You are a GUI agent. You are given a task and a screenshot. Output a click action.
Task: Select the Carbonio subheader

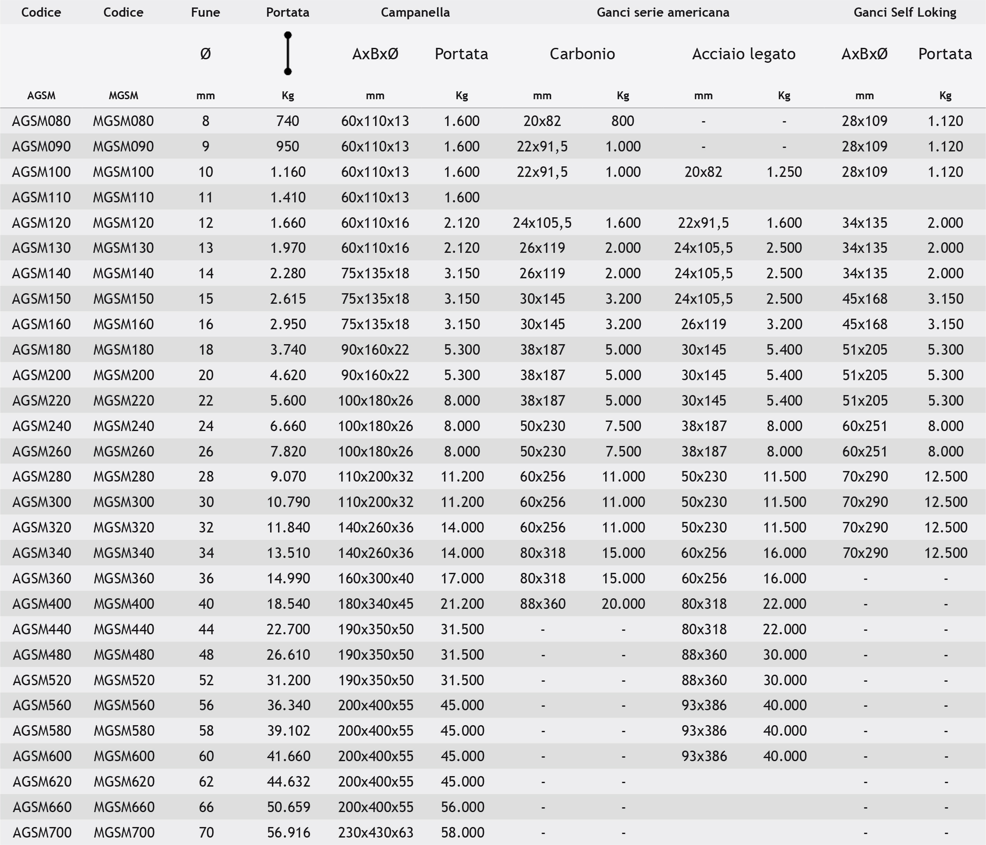click(x=582, y=54)
